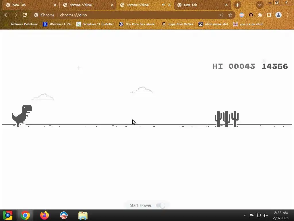Click the T-Rex dinosaur character

22,116
